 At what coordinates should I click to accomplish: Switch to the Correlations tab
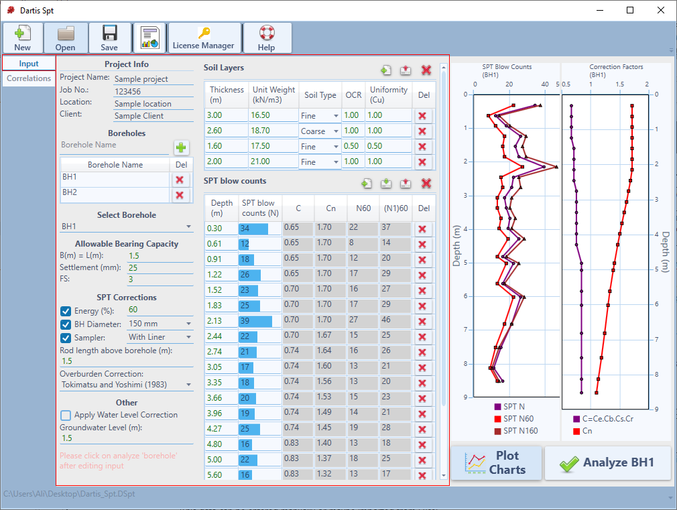pyautogui.click(x=29, y=78)
